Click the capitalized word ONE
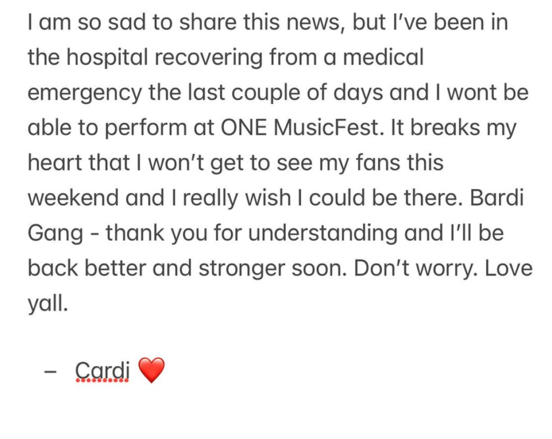 click(243, 127)
